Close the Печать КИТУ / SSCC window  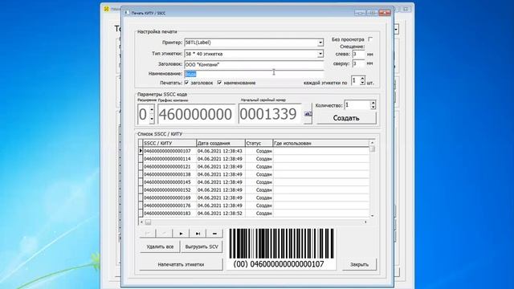385,13
